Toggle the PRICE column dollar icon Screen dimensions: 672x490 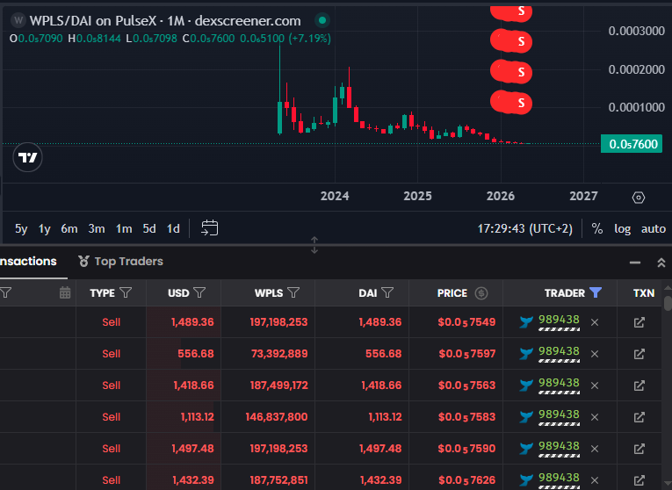pyautogui.click(x=481, y=293)
